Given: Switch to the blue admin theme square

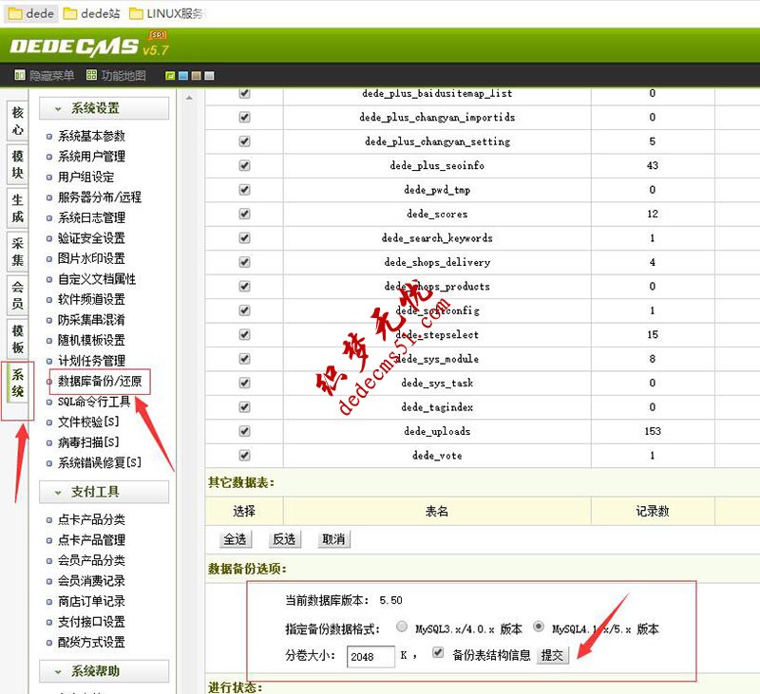Looking at the screenshot, I should [x=182, y=74].
